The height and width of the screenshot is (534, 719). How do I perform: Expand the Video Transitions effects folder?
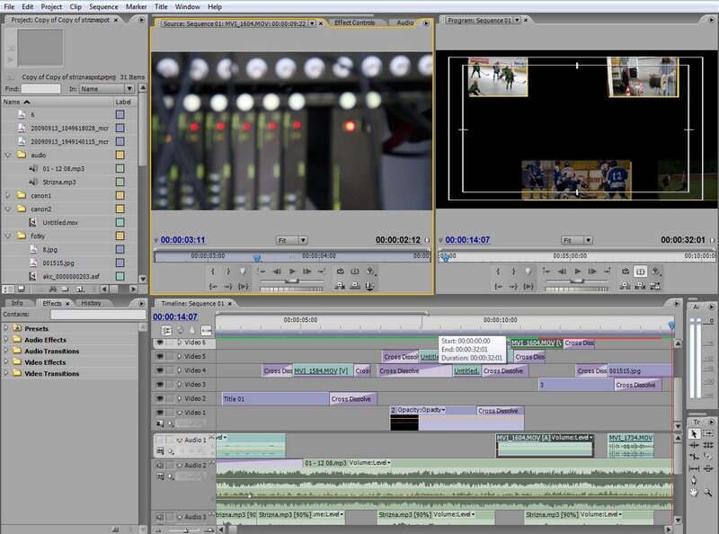(x=7, y=373)
